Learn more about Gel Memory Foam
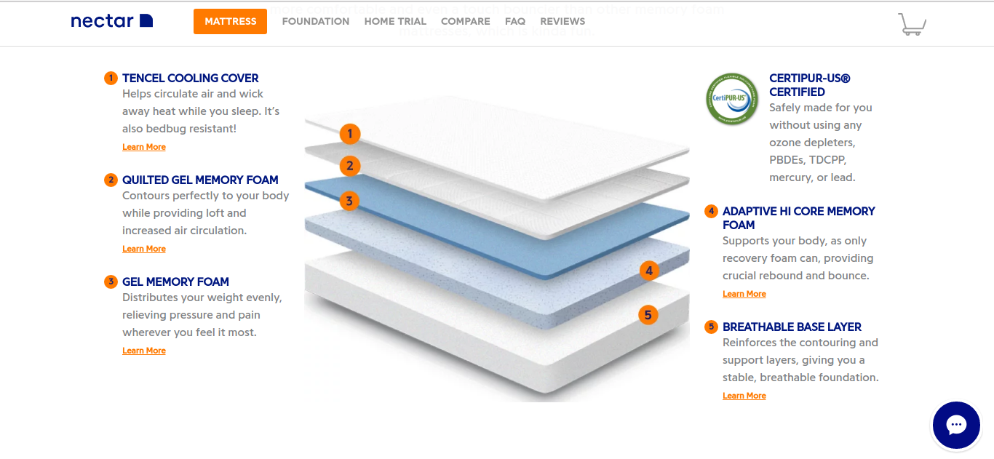Screen dimensions: 994x459 144,351
